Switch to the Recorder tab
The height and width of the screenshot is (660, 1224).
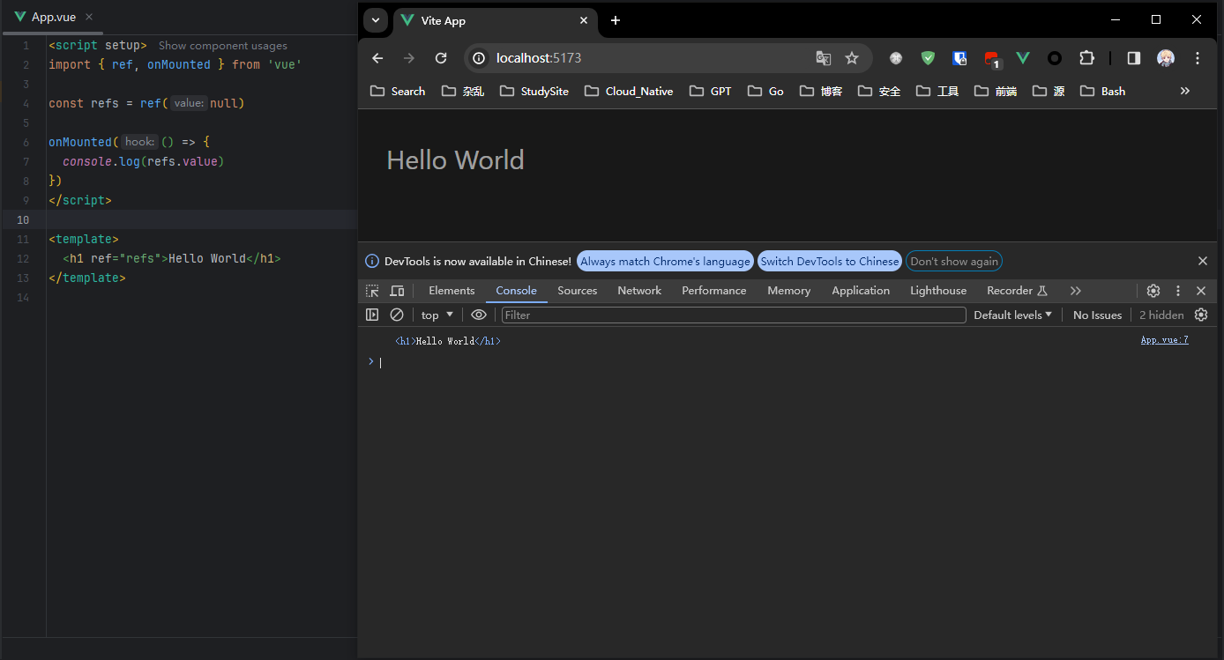click(x=1017, y=291)
